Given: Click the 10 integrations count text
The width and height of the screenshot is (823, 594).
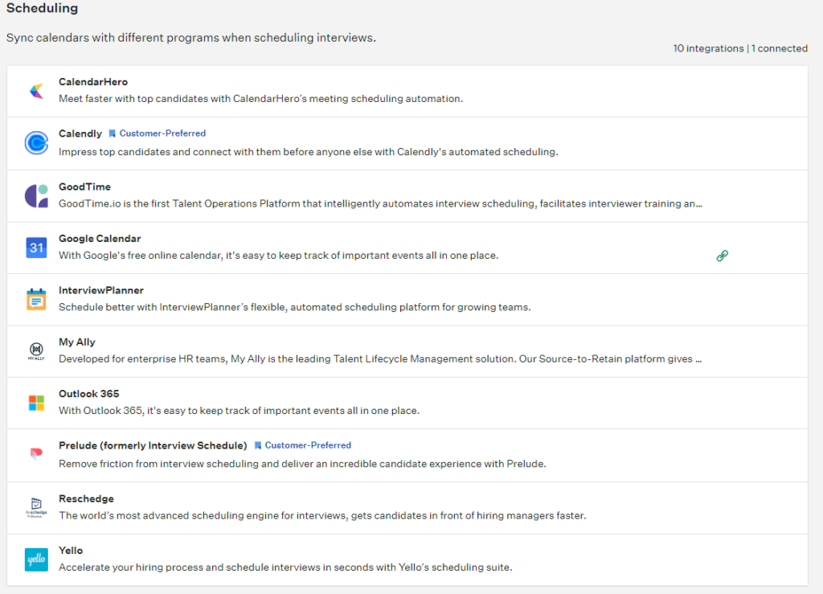Looking at the screenshot, I should pyautogui.click(x=708, y=48).
